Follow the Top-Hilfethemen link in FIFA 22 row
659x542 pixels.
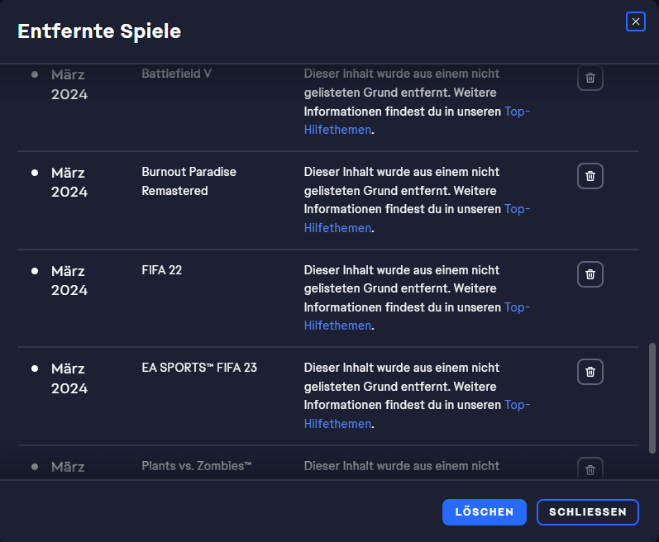pyautogui.click(x=517, y=307)
